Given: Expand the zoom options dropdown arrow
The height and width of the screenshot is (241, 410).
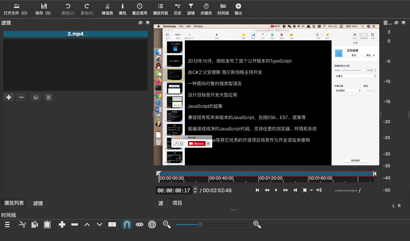Looking at the screenshot, I should click(311, 190).
